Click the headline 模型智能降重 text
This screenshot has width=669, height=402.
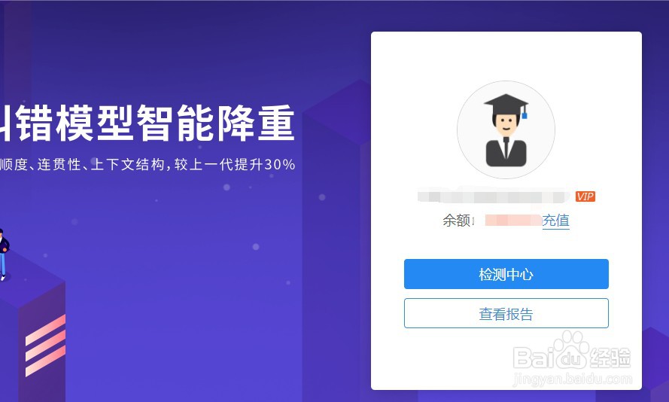176,123
